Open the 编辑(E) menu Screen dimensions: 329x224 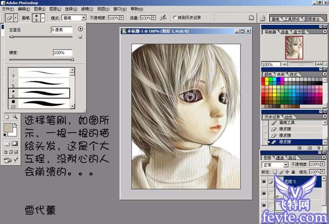(24, 9)
